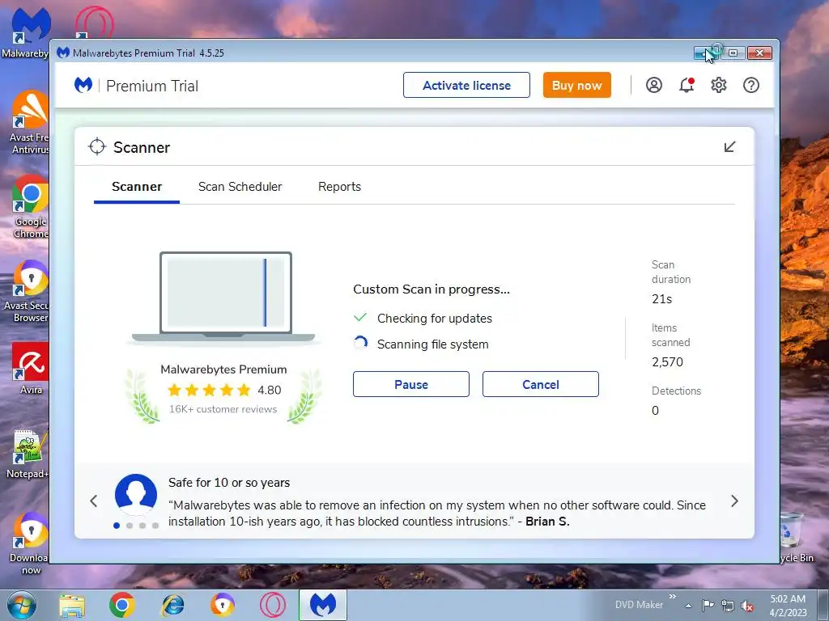This screenshot has height=621, width=829.
Task: Show the next customer review
Action: [x=734, y=501]
